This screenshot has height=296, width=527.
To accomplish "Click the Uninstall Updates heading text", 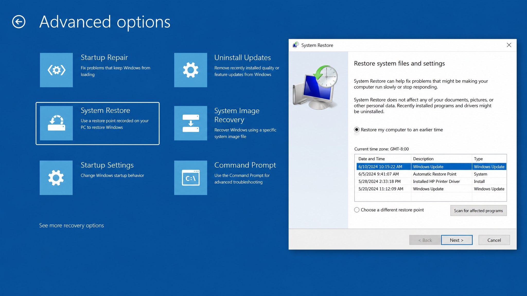I will [x=242, y=58].
